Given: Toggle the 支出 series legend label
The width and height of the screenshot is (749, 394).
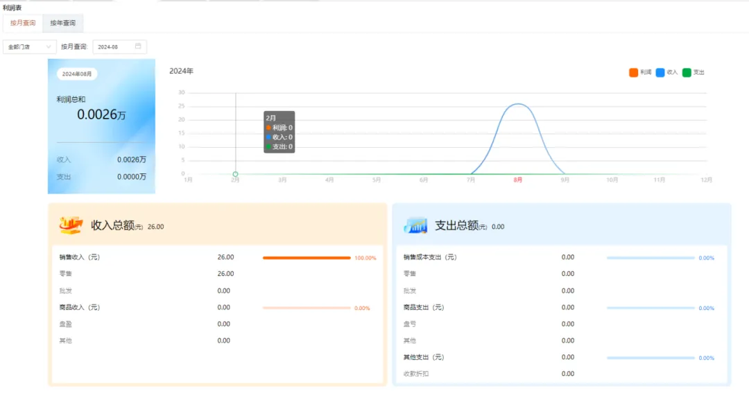Looking at the screenshot, I should (699, 72).
